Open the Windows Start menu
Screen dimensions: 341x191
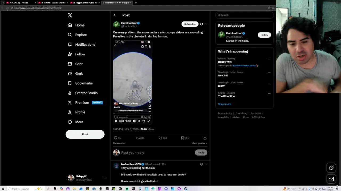[x=3, y=189]
